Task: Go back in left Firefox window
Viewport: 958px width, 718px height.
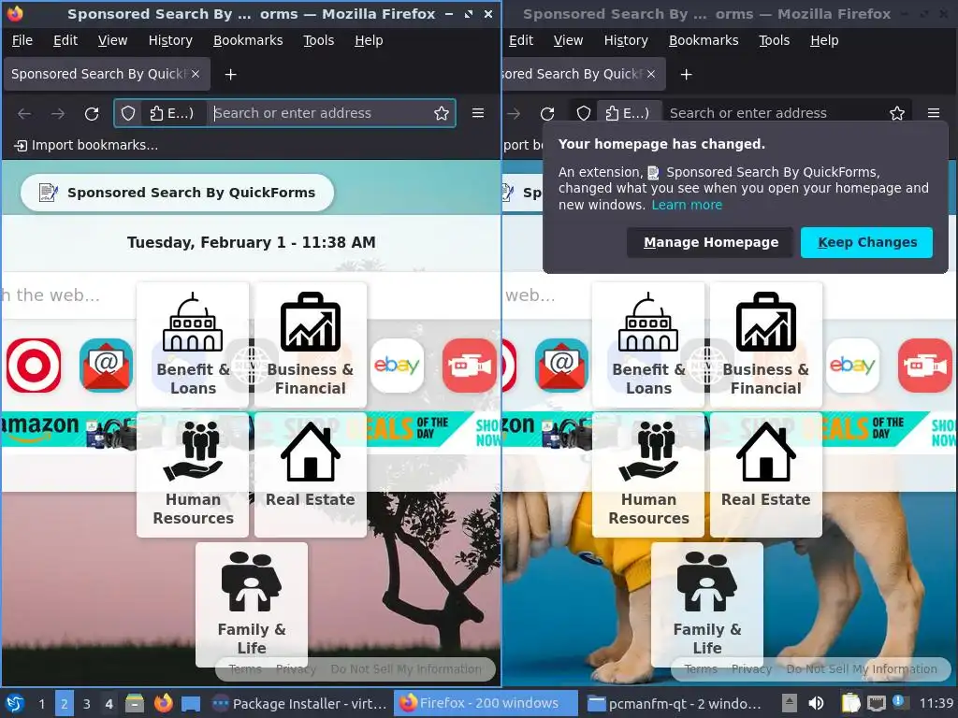Action: 24,113
